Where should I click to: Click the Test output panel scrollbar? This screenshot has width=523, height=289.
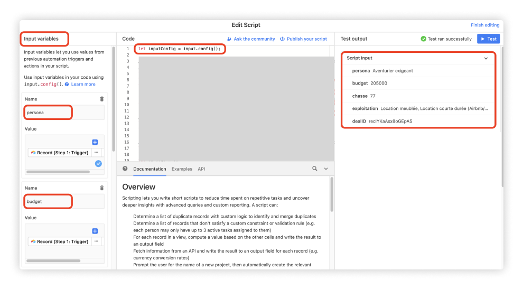(502, 117)
